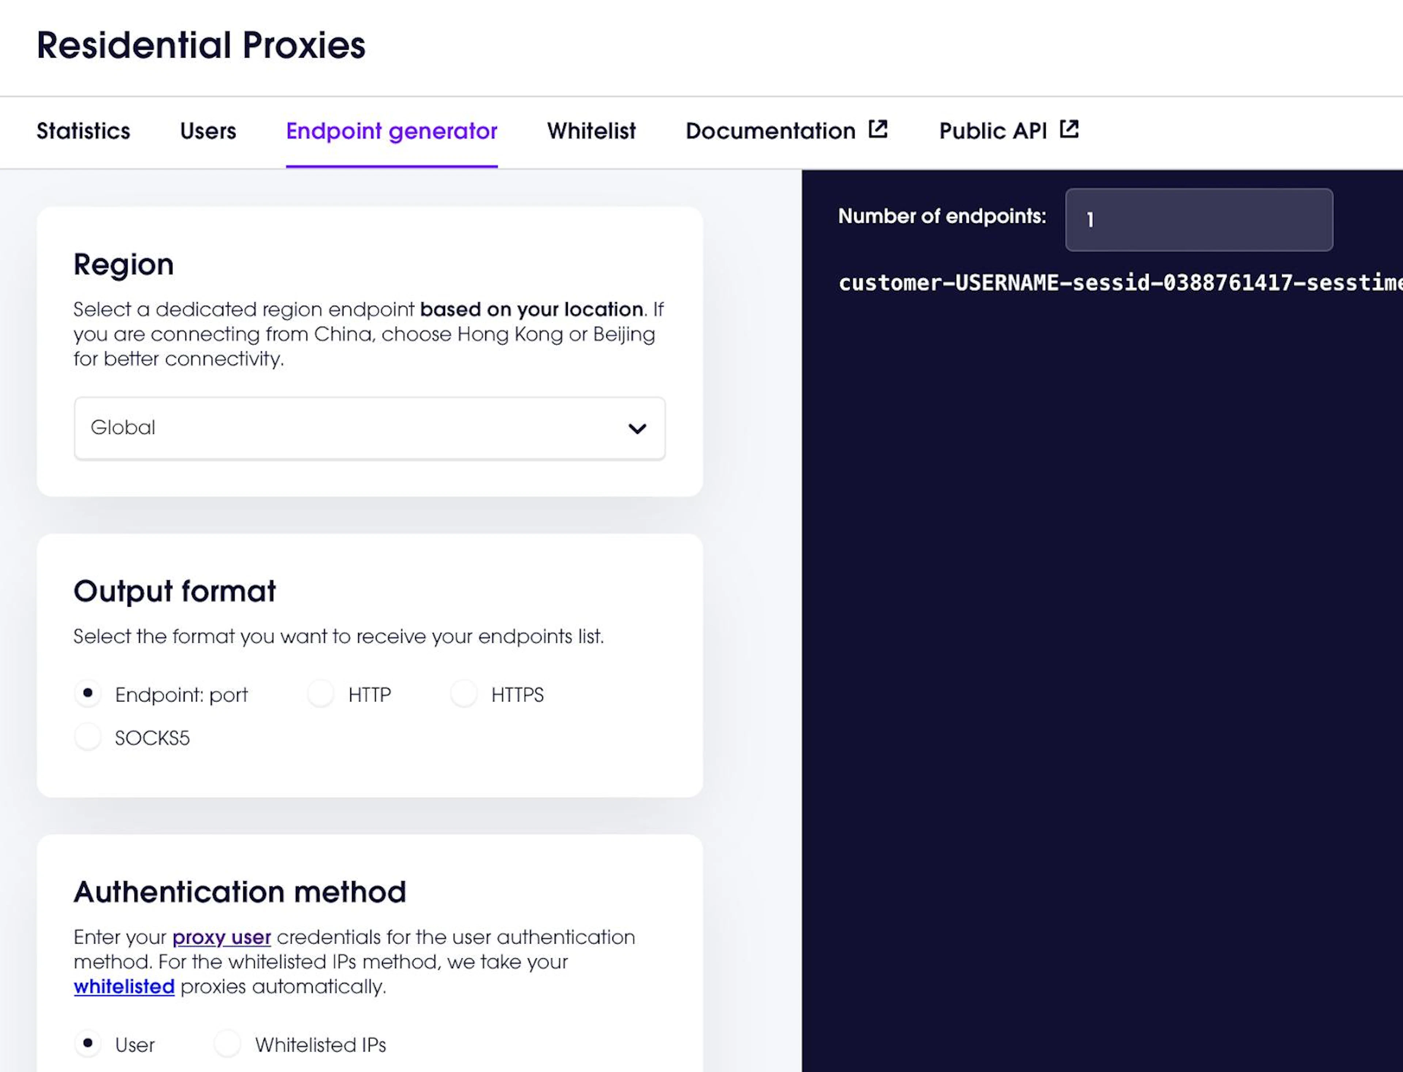Image resolution: width=1403 pixels, height=1072 pixels.
Task: Focus the Number of endpoints field
Action: [1199, 220]
